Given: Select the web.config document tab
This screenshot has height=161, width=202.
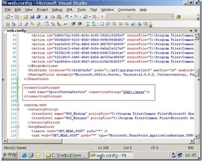Looking at the screenshot, I should 16,31.
